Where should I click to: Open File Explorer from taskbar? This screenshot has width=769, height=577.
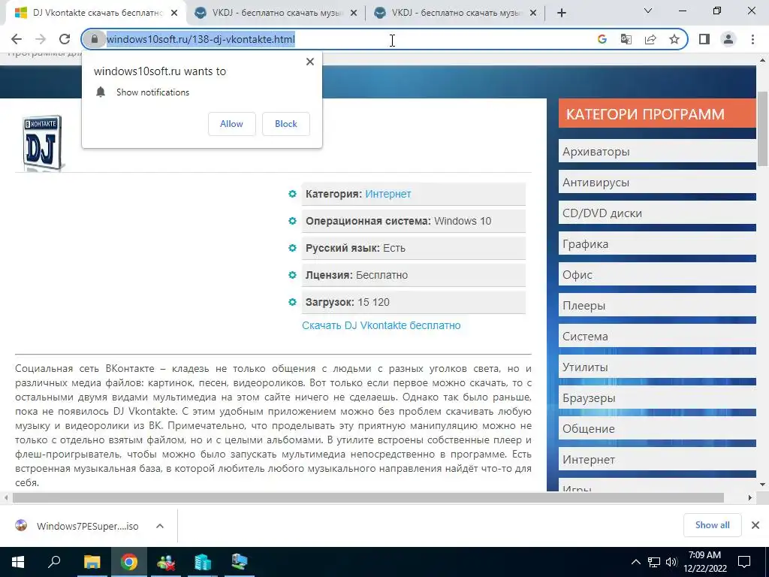click(92, 562)
